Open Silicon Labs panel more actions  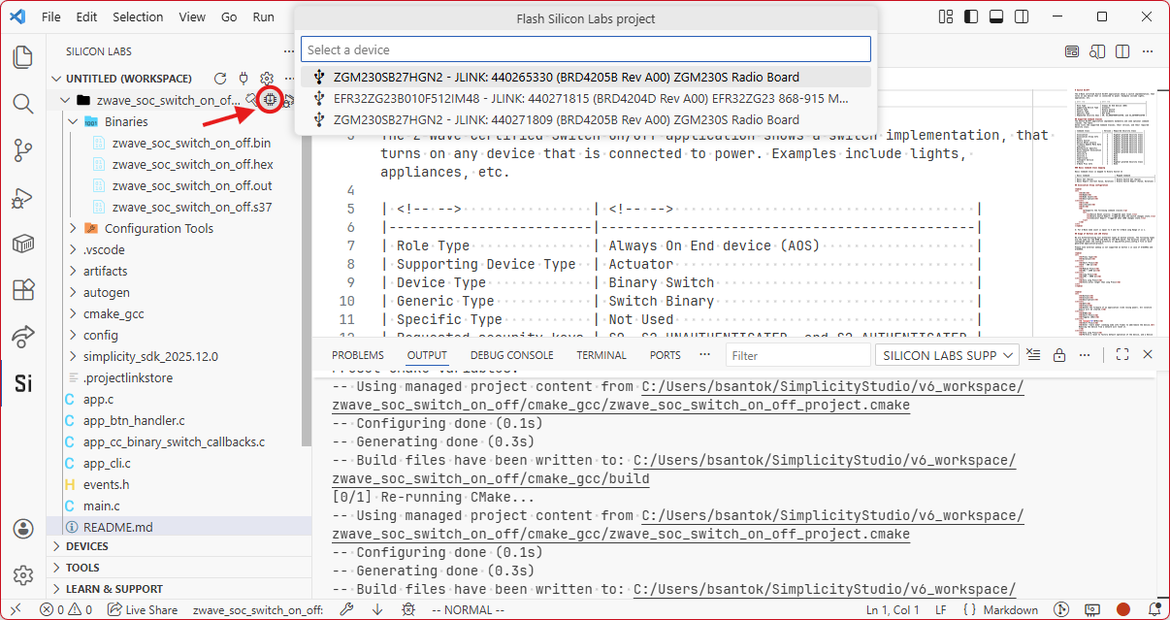[x=288, y=51]
